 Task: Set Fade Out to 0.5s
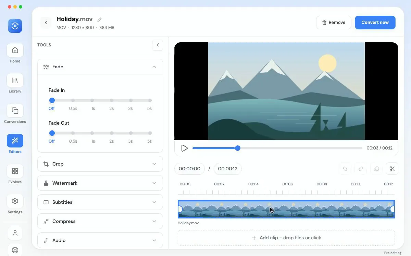click(73, 133)
